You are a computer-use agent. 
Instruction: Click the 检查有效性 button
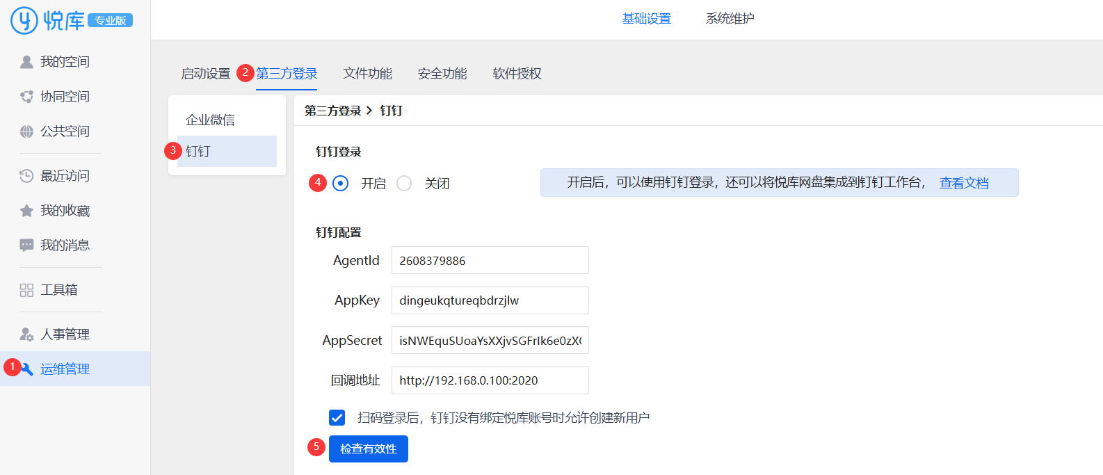(369, 449)
